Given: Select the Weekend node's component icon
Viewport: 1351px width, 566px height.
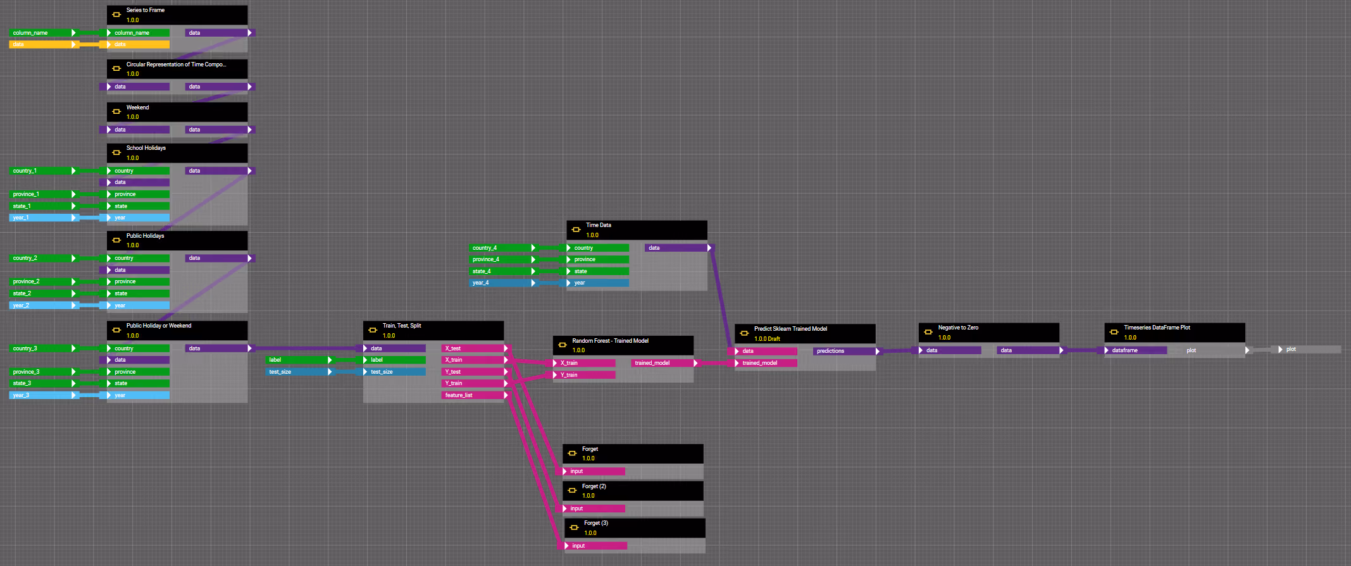Looking at the screenshot, I should (116, 111).
